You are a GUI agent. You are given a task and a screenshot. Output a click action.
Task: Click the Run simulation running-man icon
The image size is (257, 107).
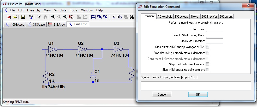tap(39, 17)
